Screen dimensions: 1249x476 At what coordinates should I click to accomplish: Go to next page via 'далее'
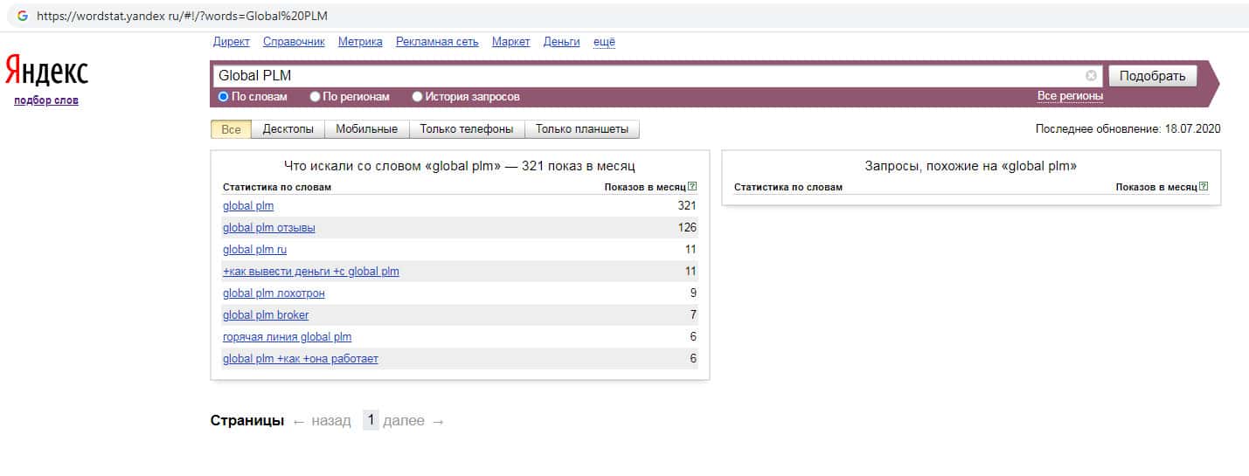404,421
